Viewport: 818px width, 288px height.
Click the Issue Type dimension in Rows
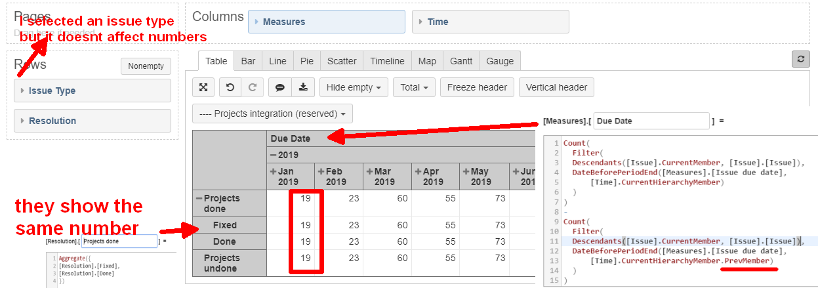pyautogui.click(x=92, y=91)
